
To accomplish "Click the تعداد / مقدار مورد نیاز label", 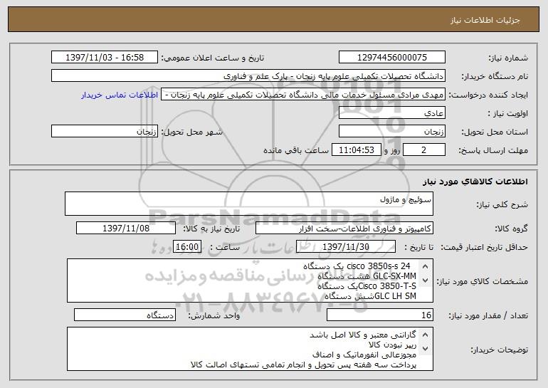I will [x=488, y=315].
